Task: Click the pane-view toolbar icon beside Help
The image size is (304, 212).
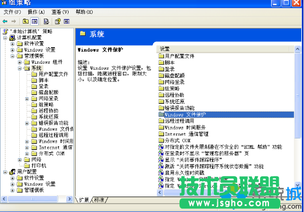Action: tap(66, 21)
